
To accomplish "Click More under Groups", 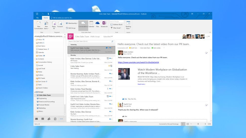I will pyautogui.click(x=41, y=111).
